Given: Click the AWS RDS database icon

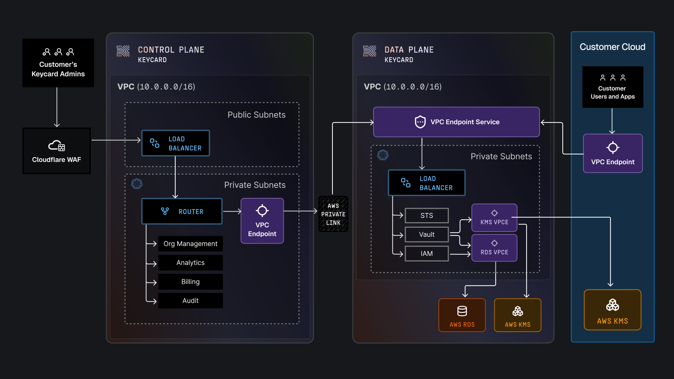Looking at the screenshot, I should point(462,311).
